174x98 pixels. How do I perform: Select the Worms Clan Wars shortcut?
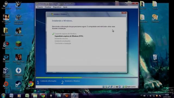click(6, 19)
